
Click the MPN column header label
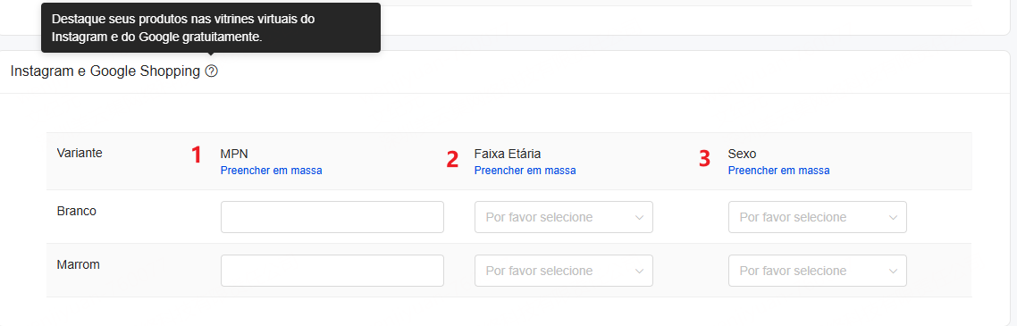(x=234, y=155)
